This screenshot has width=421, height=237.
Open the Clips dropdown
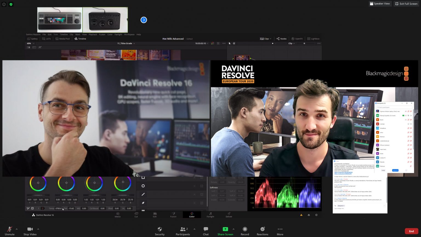(x=265, y=39)
